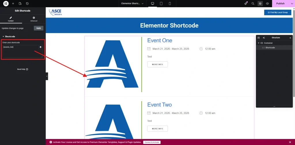Open the Elementor Shortcode document dropdown
The image size is (295, 145).
(133, 3)
